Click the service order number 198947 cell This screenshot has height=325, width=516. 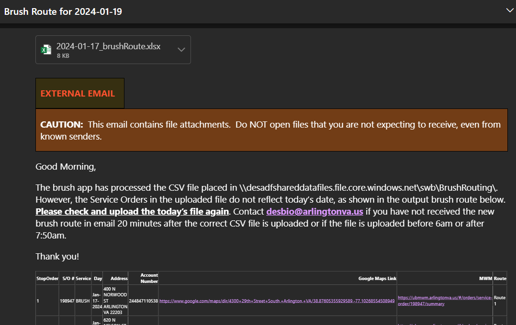pyautogui.click(x=67, y=301)
